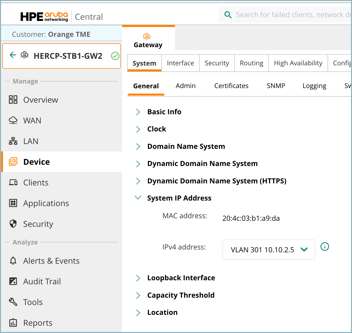Screen dimensions: 352x333
Task: Click the Clients devices icon
Action: 13,182
